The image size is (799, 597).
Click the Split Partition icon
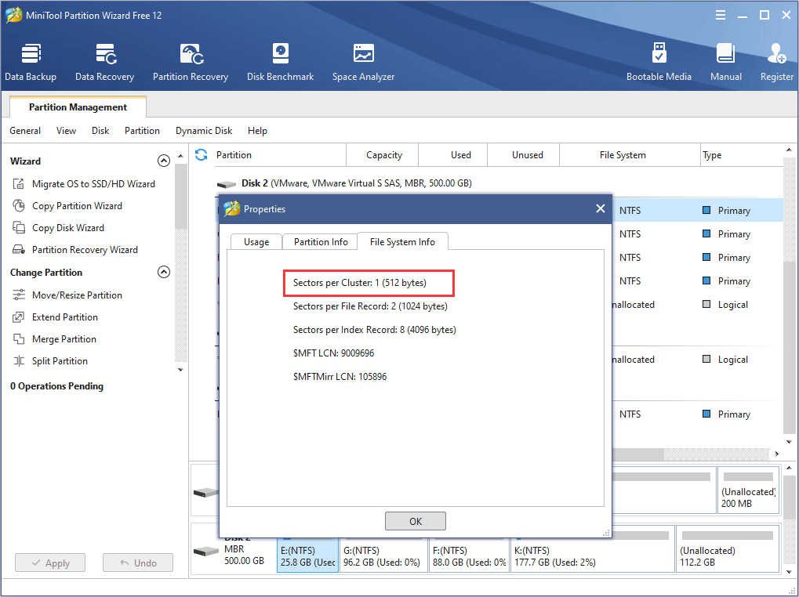tap(19, 361)
